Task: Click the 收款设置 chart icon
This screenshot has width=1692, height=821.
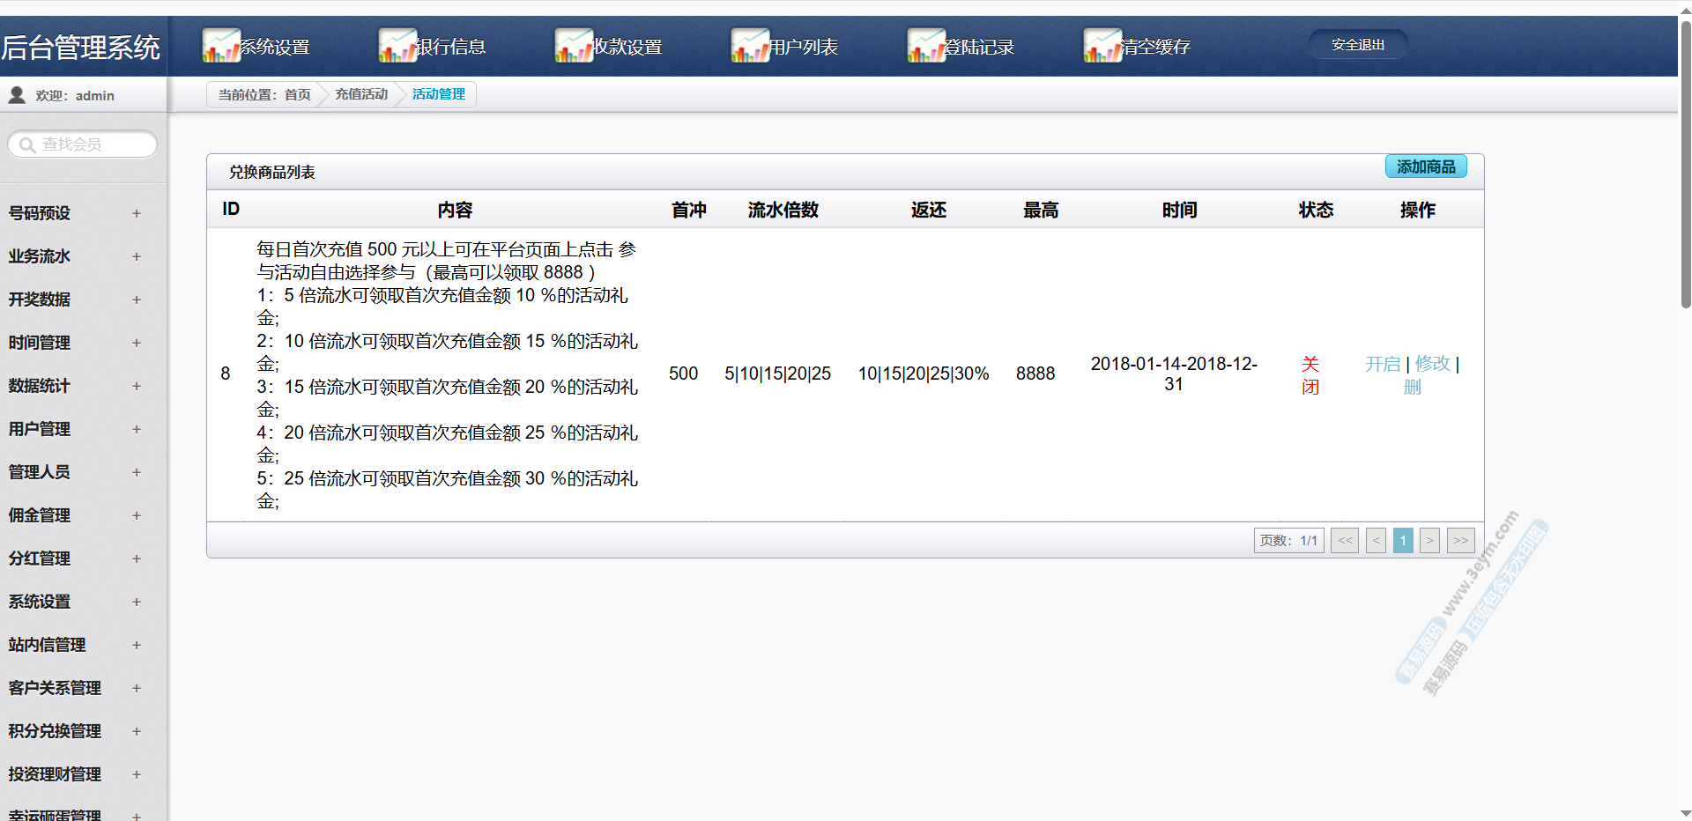Action: click(574, 46)
